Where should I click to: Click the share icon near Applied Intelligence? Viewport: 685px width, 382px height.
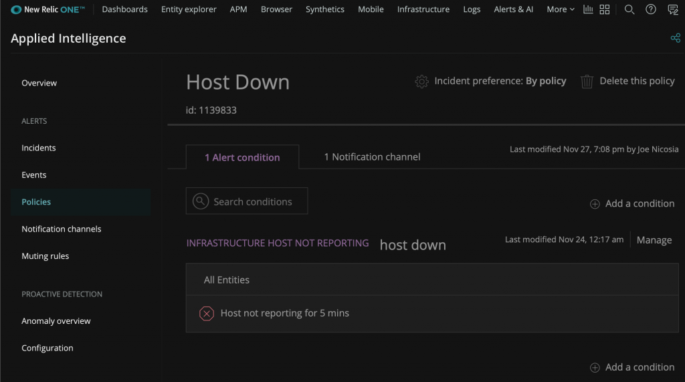(676, 38)
